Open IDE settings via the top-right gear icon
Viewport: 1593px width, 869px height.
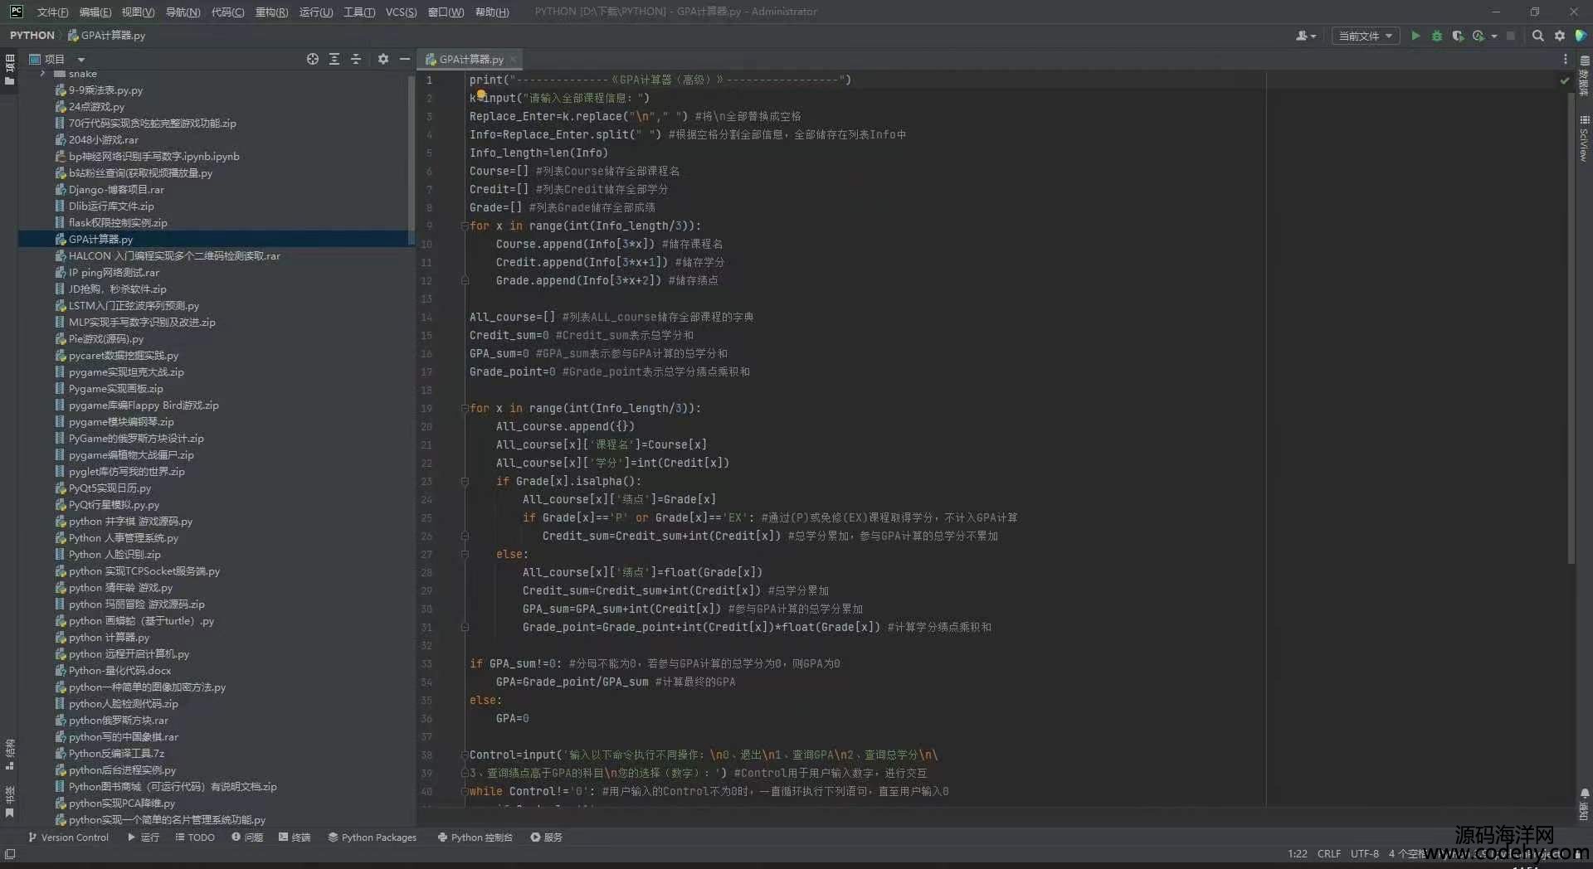coord(1560,36)
